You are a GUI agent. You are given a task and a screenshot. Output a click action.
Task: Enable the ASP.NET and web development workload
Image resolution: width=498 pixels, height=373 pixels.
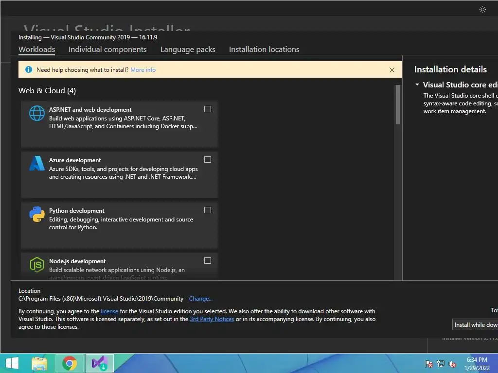pos(207,109)
